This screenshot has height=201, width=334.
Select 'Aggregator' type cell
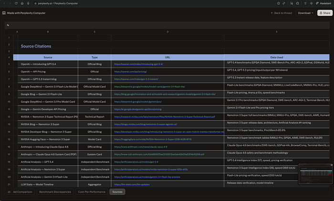[x=94, y=185]
